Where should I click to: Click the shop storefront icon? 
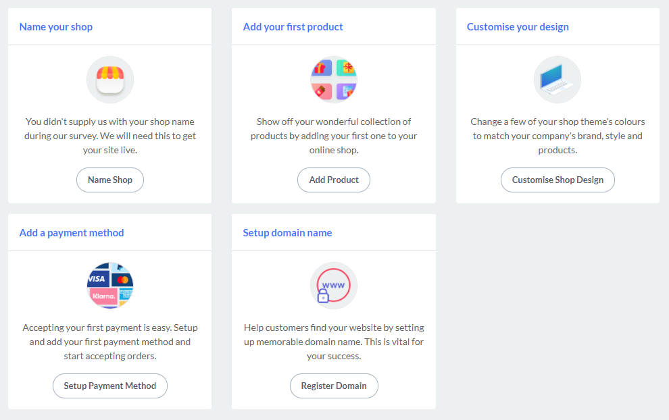pos(110,79)
